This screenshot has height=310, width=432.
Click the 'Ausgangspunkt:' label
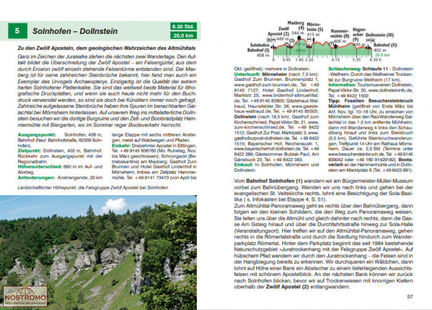36,135
